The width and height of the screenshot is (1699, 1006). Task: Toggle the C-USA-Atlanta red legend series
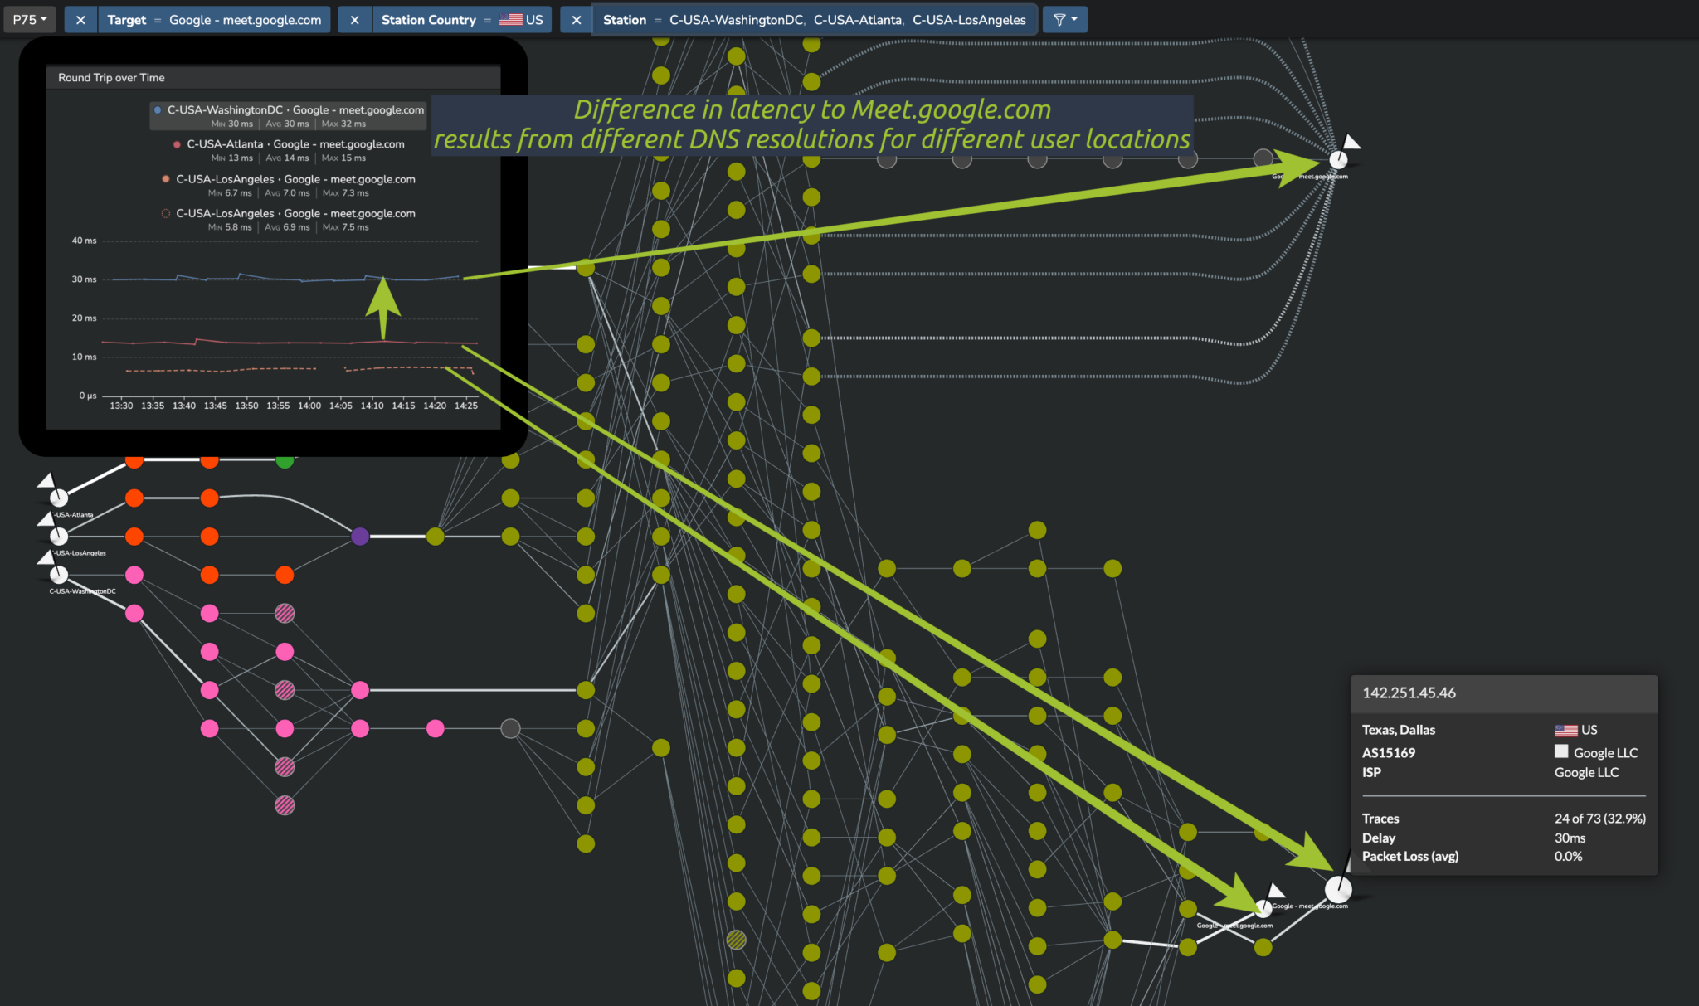pyautogui.click(x=288, y=150)
